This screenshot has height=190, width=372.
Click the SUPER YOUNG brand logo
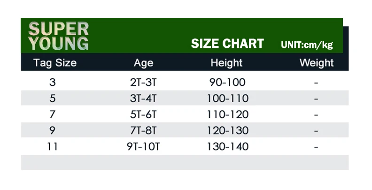pos(58,36)
